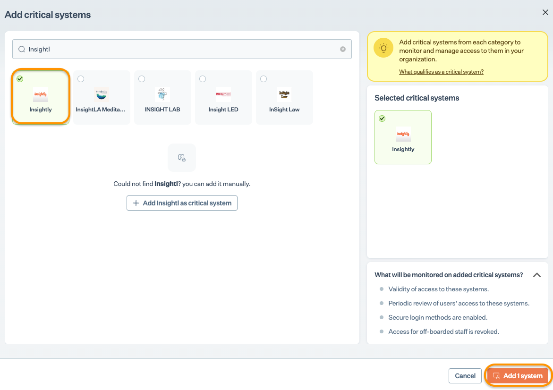
Task: Click the INSIGHT LAB card name
Action: pyautogui.click(x=162, y=110)
